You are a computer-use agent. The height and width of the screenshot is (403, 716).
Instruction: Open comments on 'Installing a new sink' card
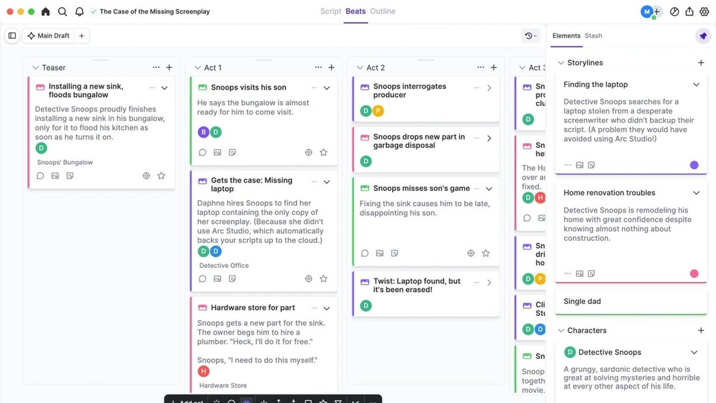coord(41,176)
